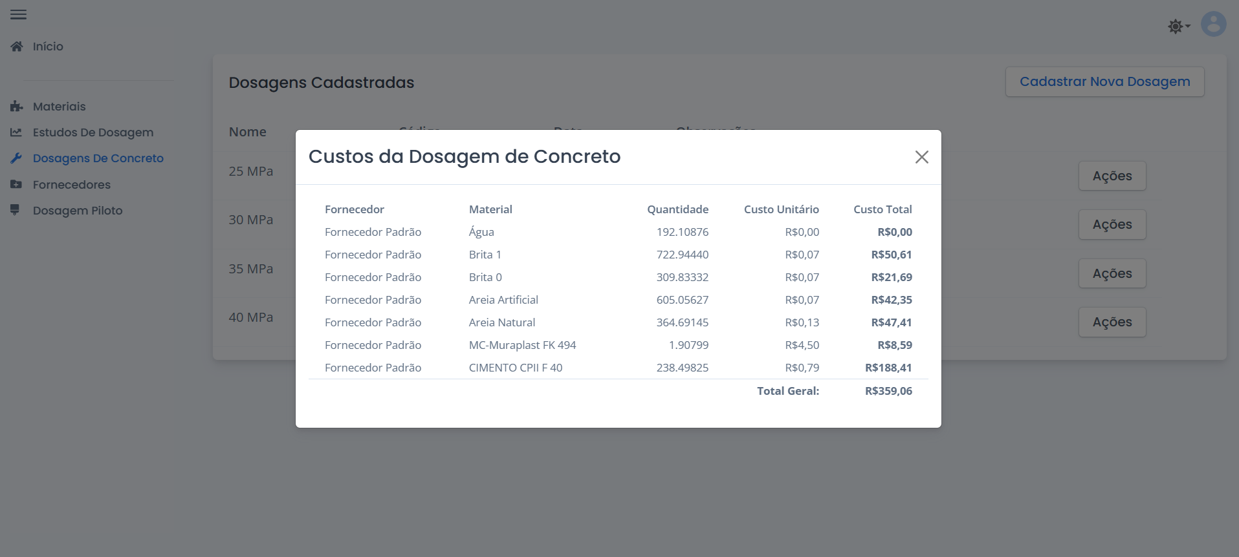Select the CIMENTO CPII F 40 row

[515, 368]
